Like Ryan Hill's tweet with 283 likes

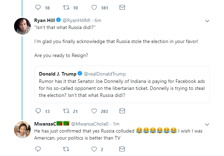pos(94,111)
